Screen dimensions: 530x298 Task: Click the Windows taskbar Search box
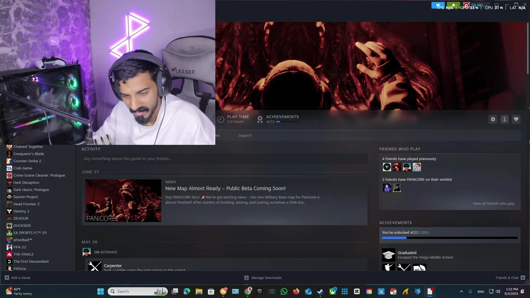138,291
